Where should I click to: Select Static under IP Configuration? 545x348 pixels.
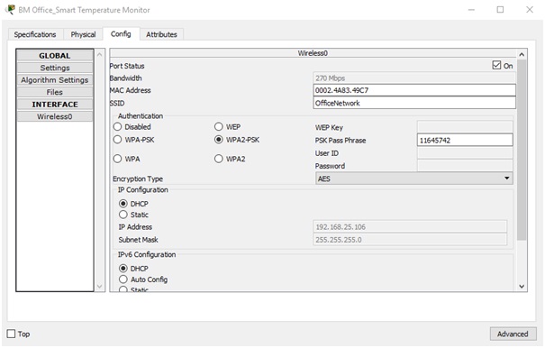click(123, 215)
